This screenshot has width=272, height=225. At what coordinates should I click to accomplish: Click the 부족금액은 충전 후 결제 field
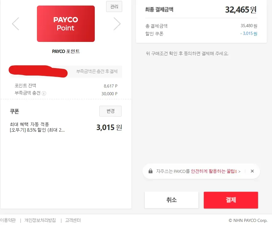pyautogui.click(x=66, y=72)
